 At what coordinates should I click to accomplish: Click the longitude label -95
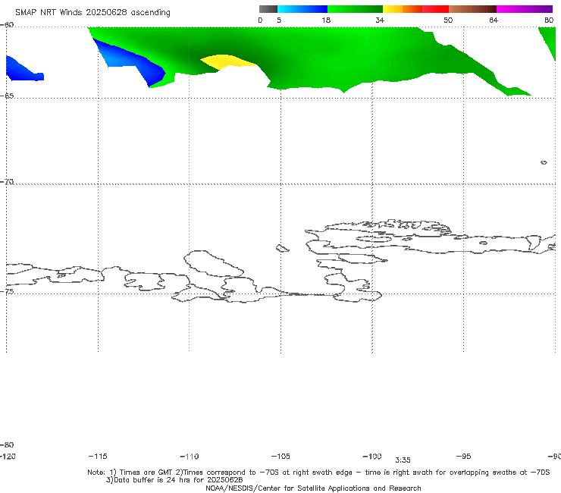tap(463, 457)
